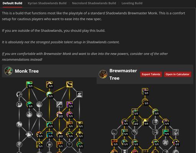Click the Monk Tree class portrait icon
The height and width of the screenshot is (153, 196).
pos(8,71)
